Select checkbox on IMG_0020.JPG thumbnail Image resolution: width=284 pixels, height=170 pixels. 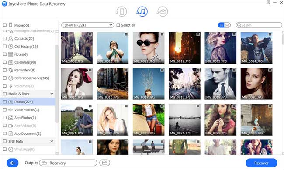270,70
